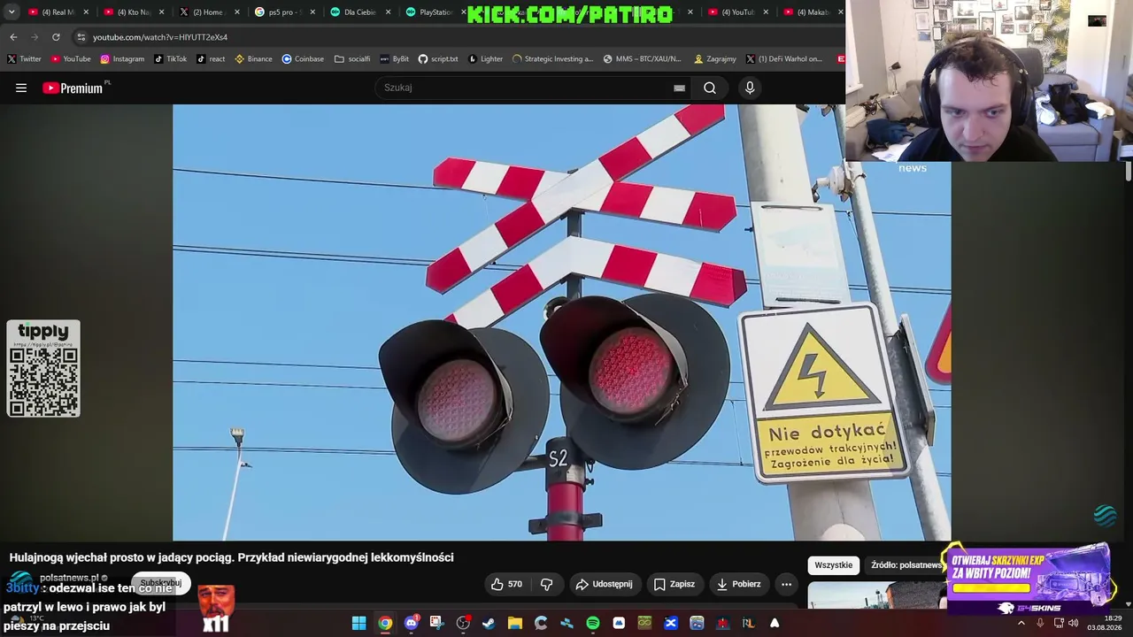Click the Udostępnij share button
The width and height of the screenshot is (1133, 637).
604,584
